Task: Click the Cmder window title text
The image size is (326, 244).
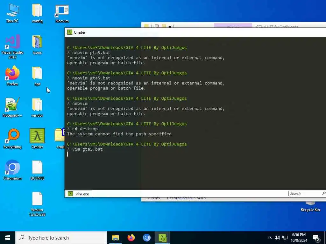Action: (x=80, y=32)
